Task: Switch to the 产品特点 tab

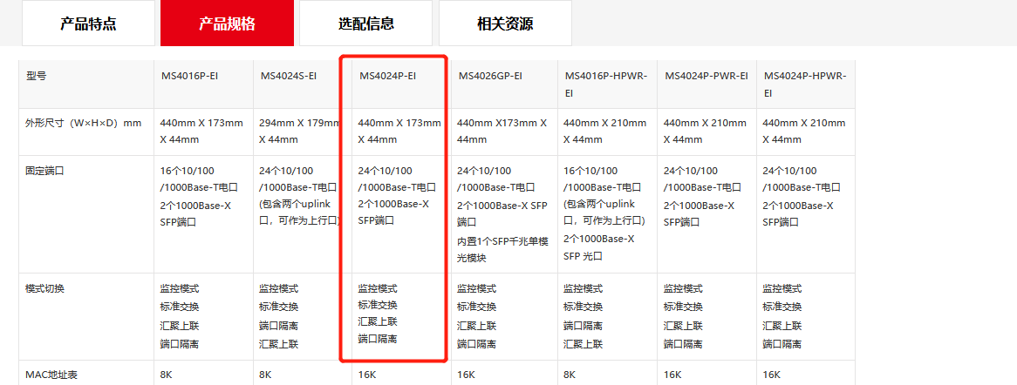Action: pos(88,24)
